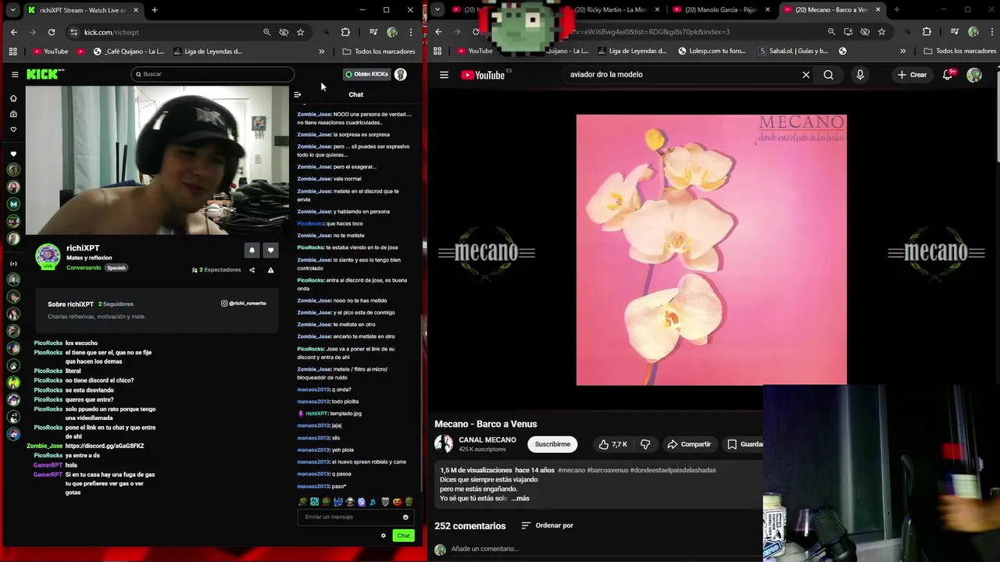This screenshot has height=562, width=1000.
Task: Open discord.gg link in chat
Action: (x=105, y=446)
